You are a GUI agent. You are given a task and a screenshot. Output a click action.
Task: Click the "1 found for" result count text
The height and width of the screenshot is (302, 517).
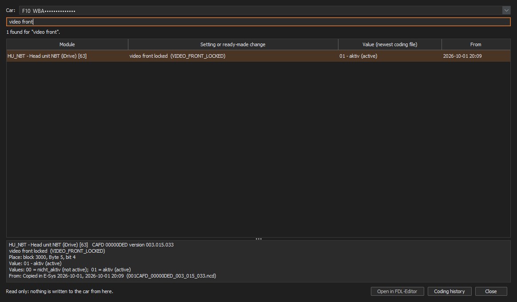[x=33, y=32]
